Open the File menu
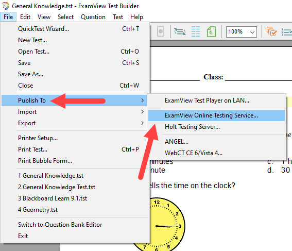 click(x=8, y=17)
